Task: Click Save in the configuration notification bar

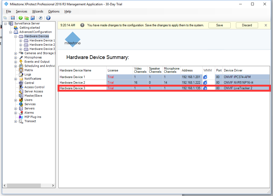Action: [x=219, y=25]
